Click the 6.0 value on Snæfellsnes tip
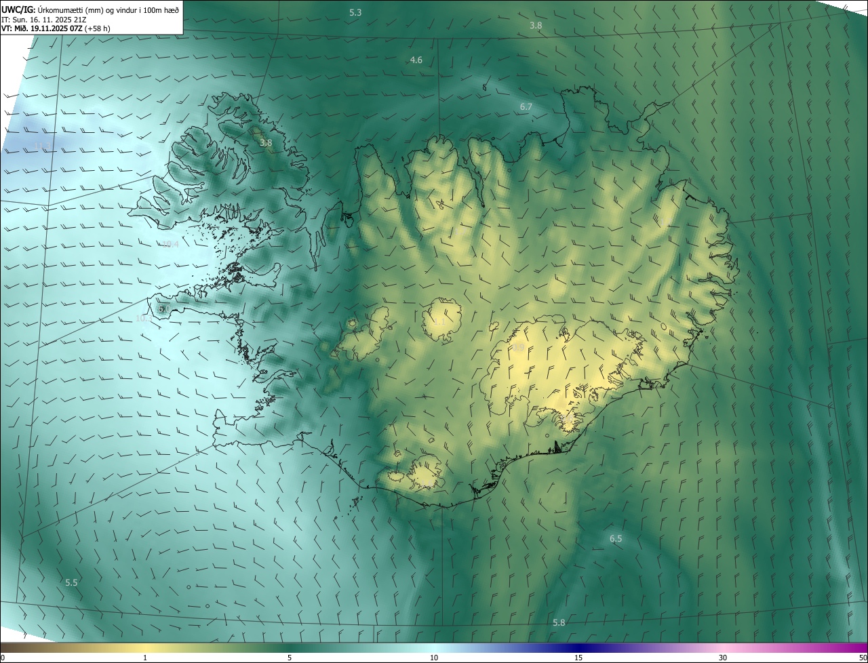Viewport: 868px width, 663px height. pos(163,308)
